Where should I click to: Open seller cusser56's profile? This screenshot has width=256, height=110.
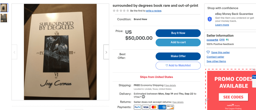212,40
